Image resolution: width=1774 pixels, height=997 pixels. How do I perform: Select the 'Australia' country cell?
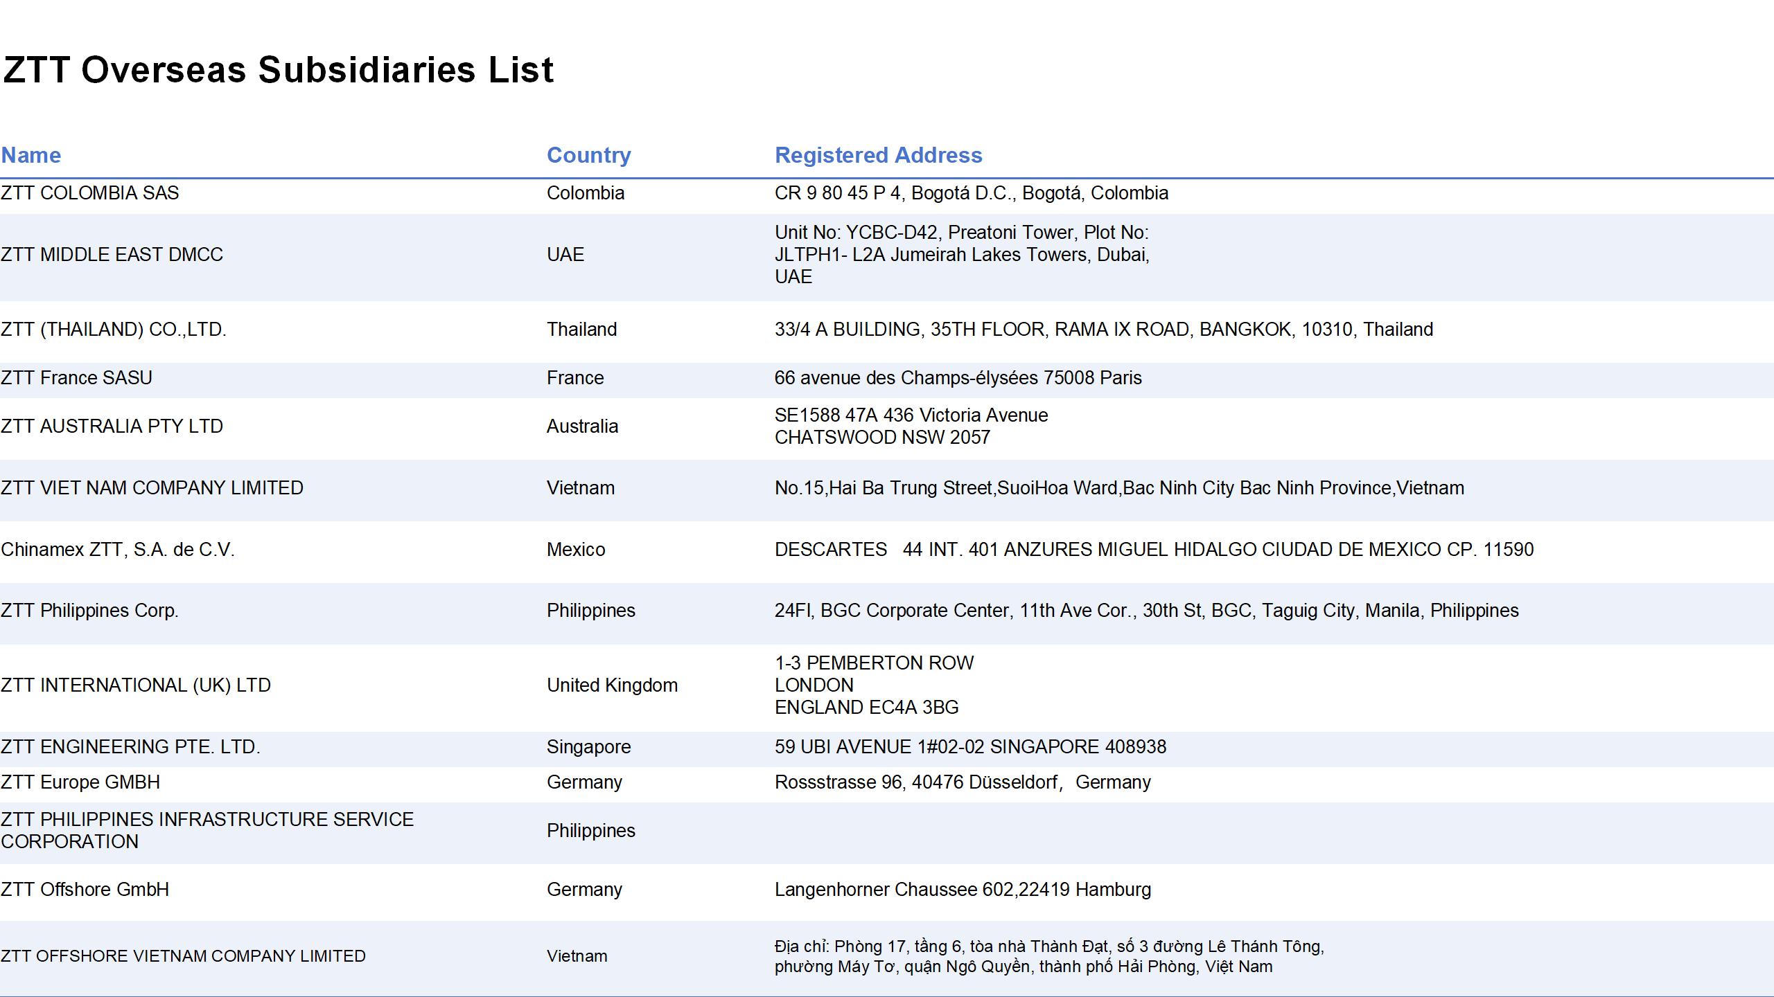coord(582,426)
